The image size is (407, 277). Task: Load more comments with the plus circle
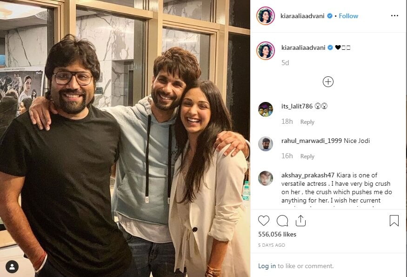(328, 82)
